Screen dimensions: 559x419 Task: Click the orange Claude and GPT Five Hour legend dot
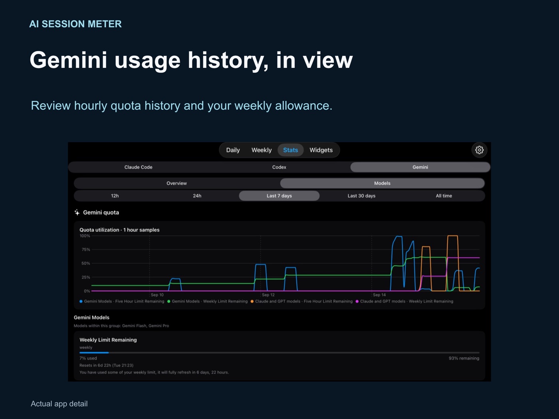pos(252,301)
